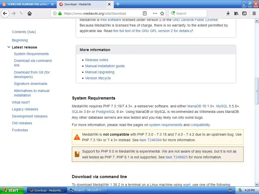Jump to Footnotes section

[x=20, y=130]
